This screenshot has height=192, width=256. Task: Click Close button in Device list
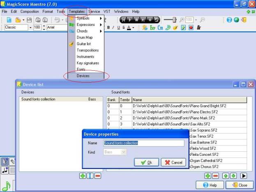coord(240,185)
